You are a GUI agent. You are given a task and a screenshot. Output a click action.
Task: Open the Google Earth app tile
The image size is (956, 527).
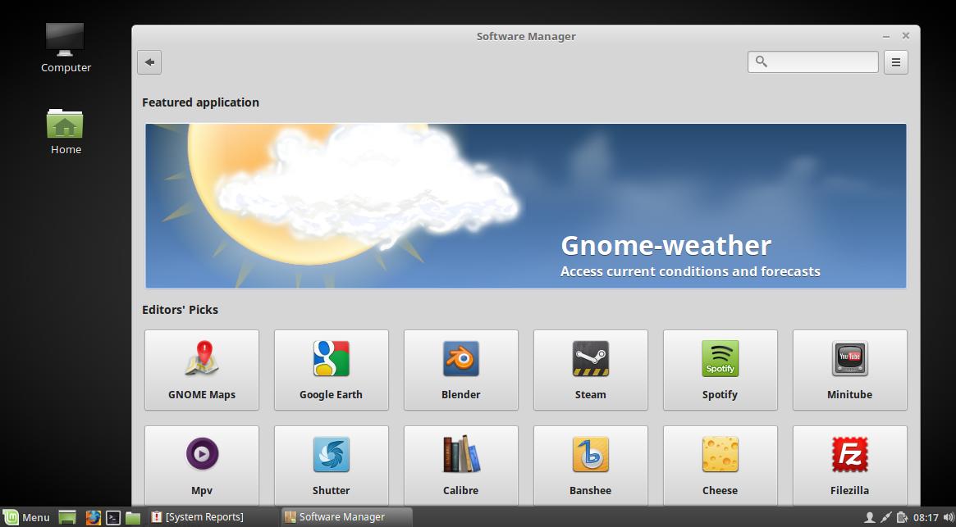click(331, 370)
